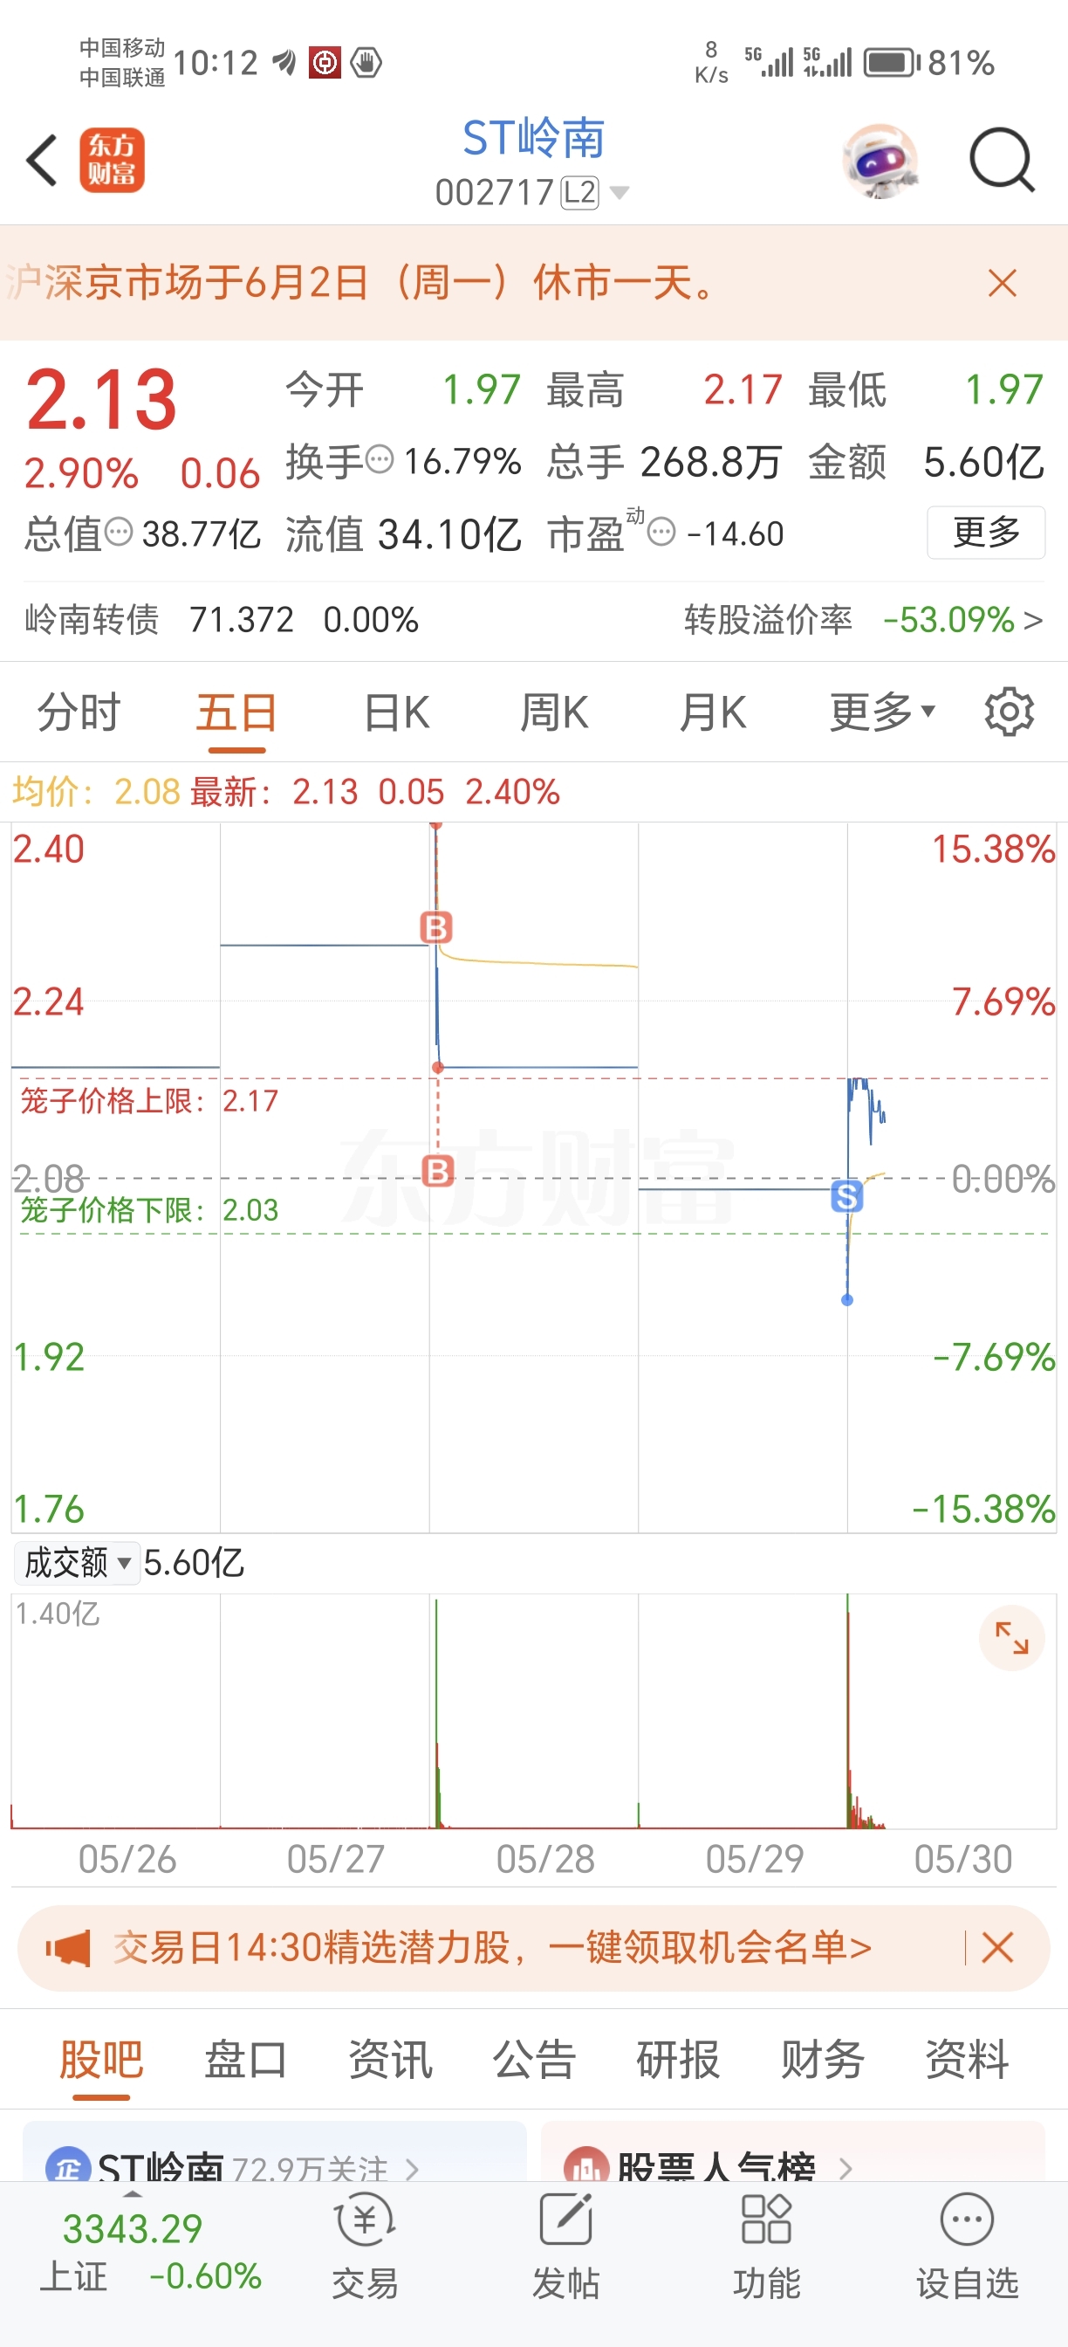
Task: Switch to the 日K tab
Action: tap(397, 712)
